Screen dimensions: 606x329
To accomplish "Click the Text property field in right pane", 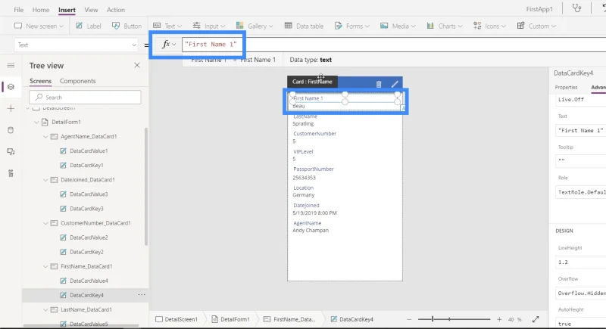I will click(x=581, y=130).
